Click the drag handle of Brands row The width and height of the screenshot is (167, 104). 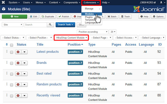click(7, 63)
